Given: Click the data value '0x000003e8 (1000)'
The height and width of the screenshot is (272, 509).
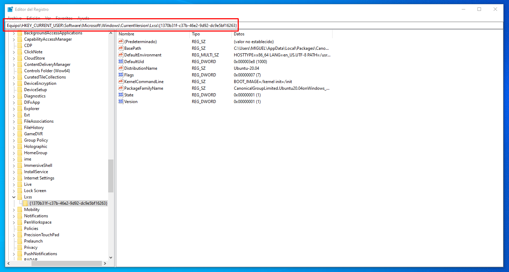Looking at the screenshot, I should 250,62.
